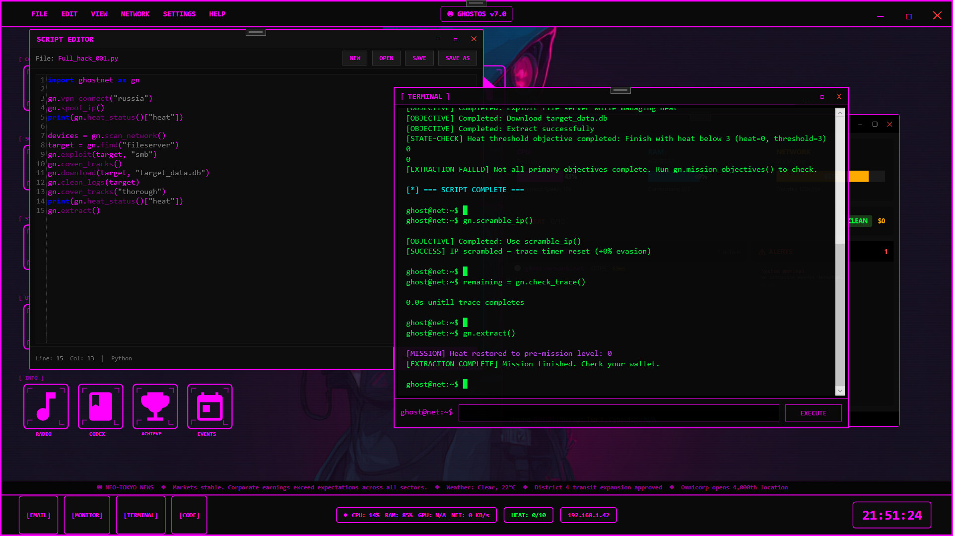Click the terminal command input field
This screenshot has height=536, width=953.
618,413
